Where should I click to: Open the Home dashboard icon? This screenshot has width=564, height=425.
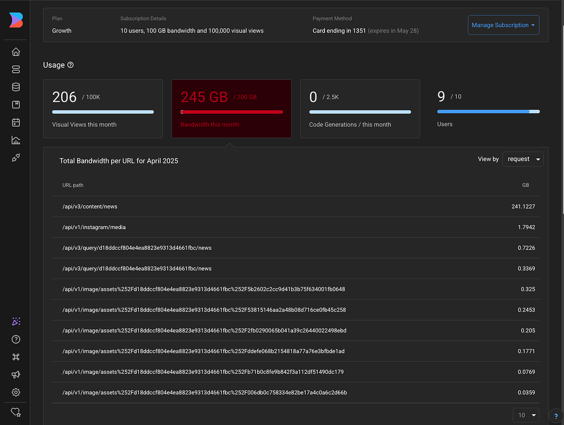[x=15, y=51]
